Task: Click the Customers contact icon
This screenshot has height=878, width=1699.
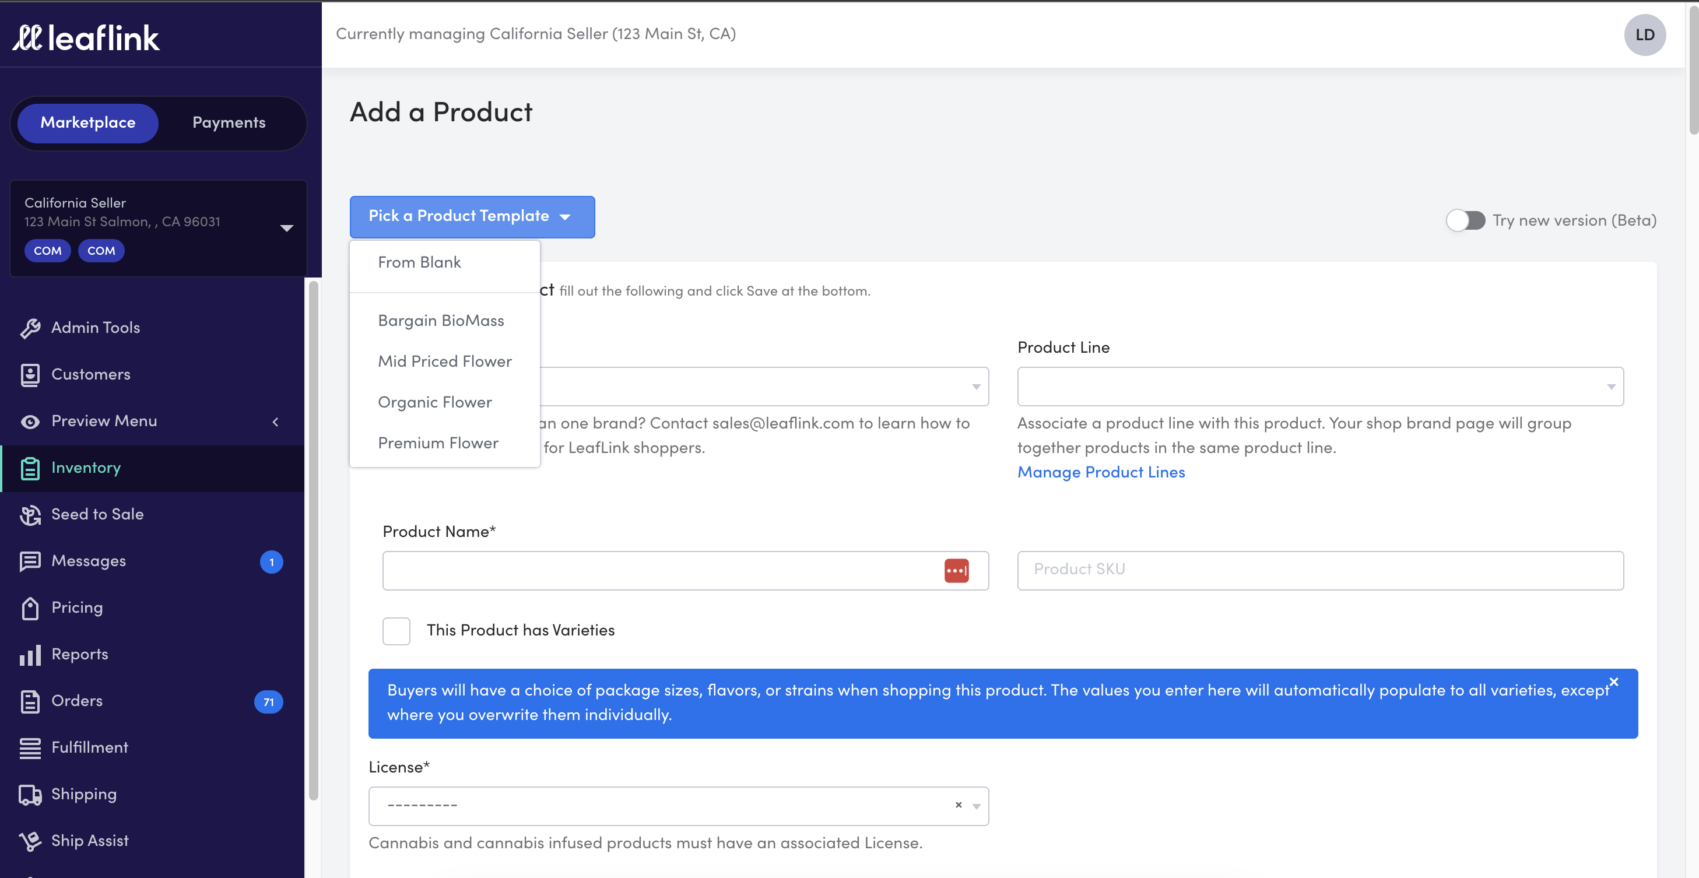Action: (30, 375)
